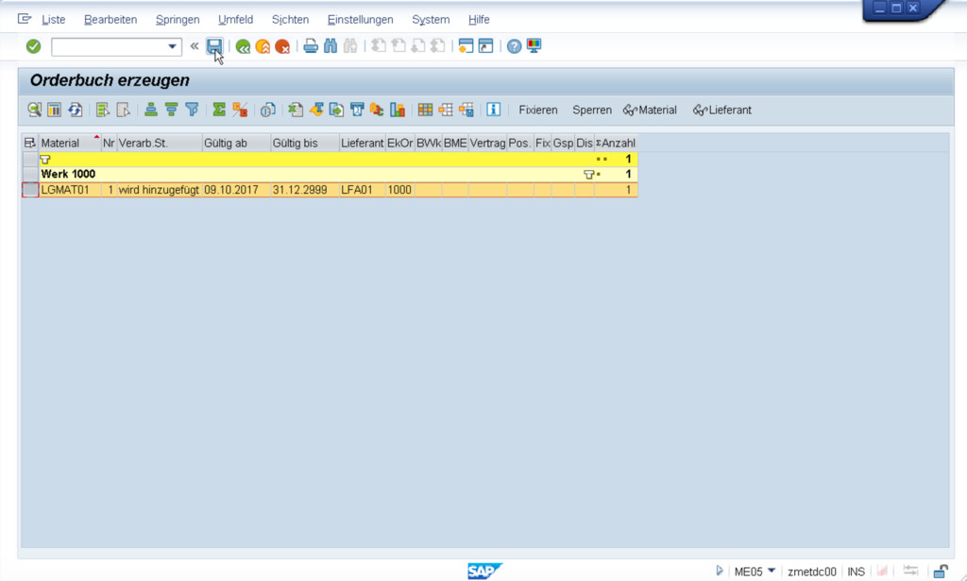
Task: Open the Springen menu
Action: [x=178, y=20]
